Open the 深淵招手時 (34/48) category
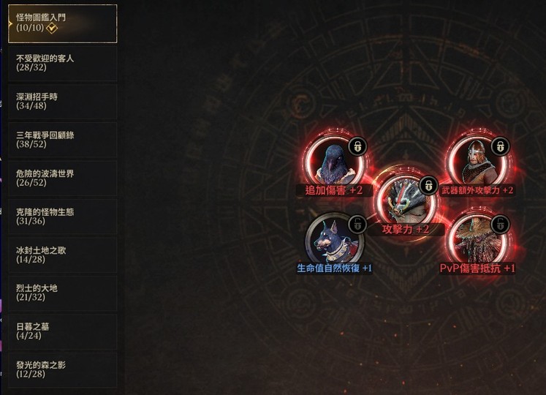Image resolution: width=546 pixels, height=395 pixels. point(63,102)
